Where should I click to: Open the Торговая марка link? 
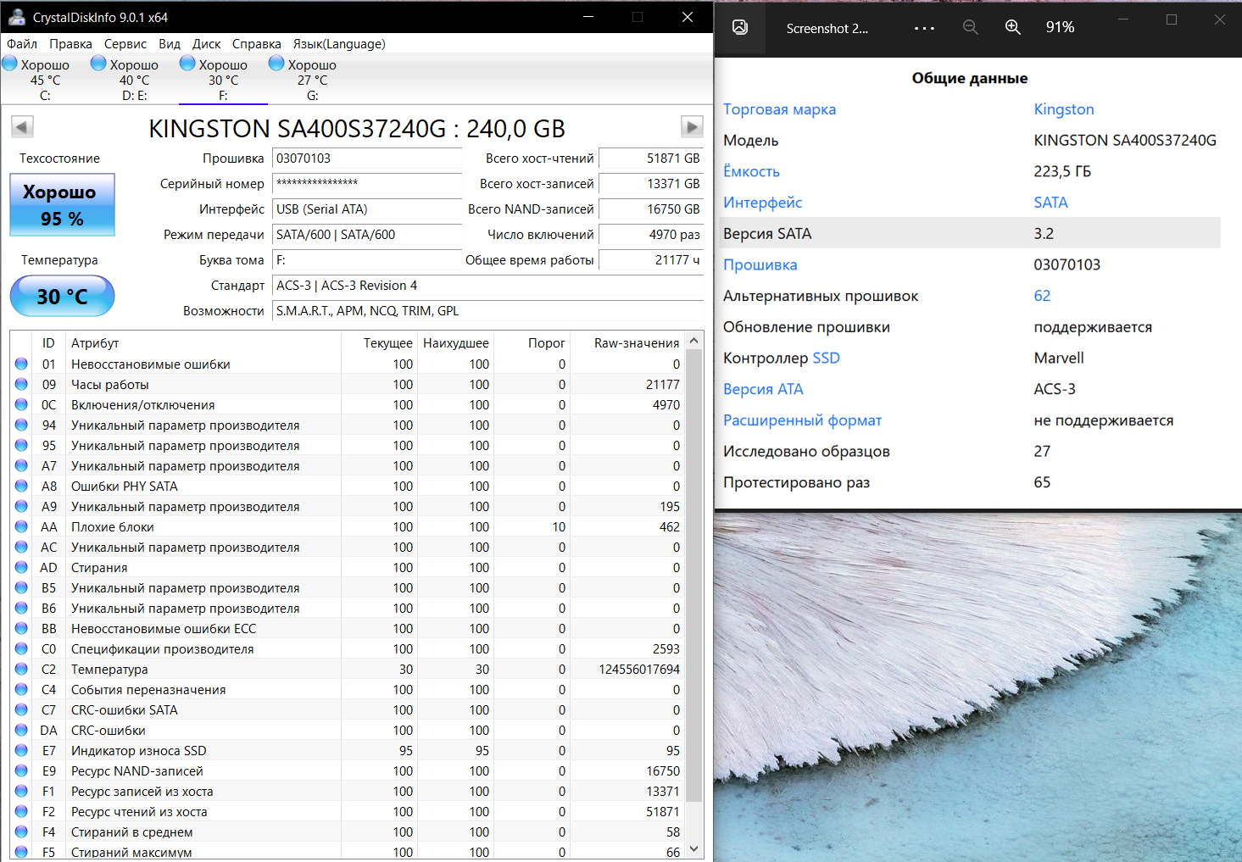[x=779, y=109]
